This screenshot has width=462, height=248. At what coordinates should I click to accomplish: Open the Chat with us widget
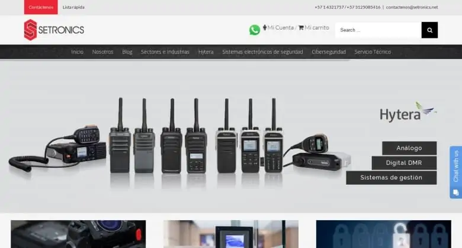455,171
